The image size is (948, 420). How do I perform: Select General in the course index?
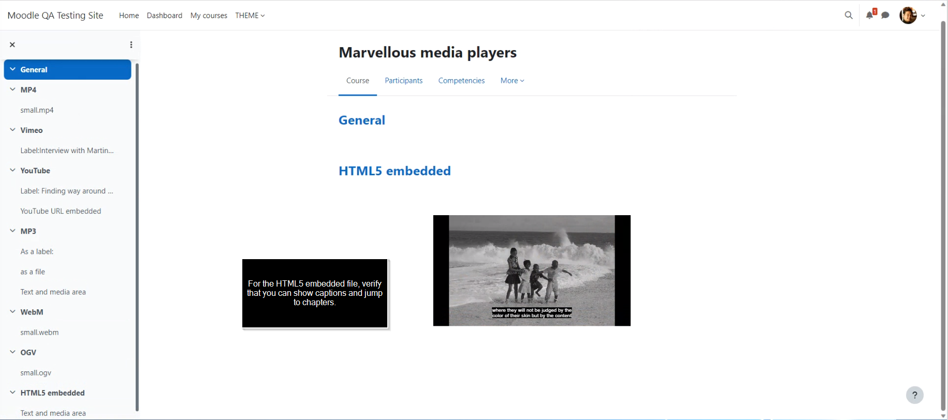[34, 70]
